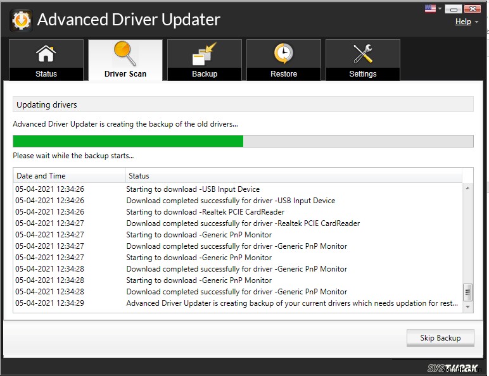Click the Advanced Driver Updater logo icon

20,20
